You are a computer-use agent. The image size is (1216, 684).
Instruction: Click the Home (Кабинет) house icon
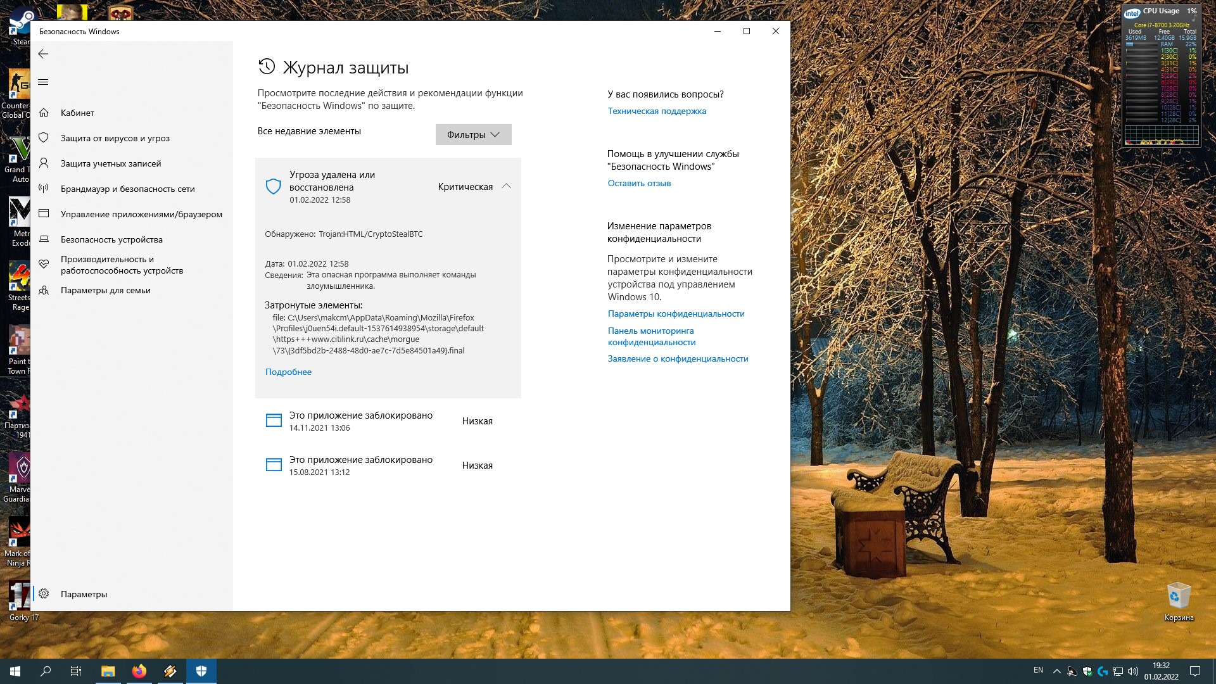pos(44,113)
